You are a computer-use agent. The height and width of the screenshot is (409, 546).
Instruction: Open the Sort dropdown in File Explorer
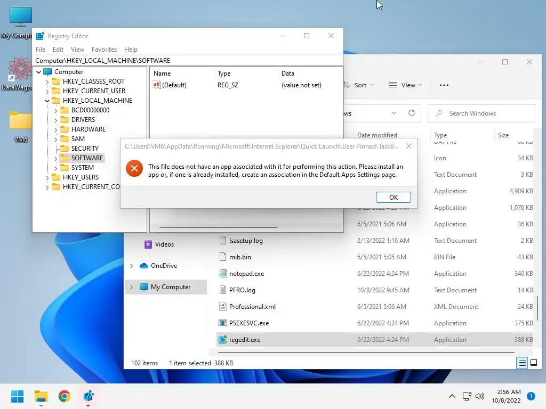(358, 85)
